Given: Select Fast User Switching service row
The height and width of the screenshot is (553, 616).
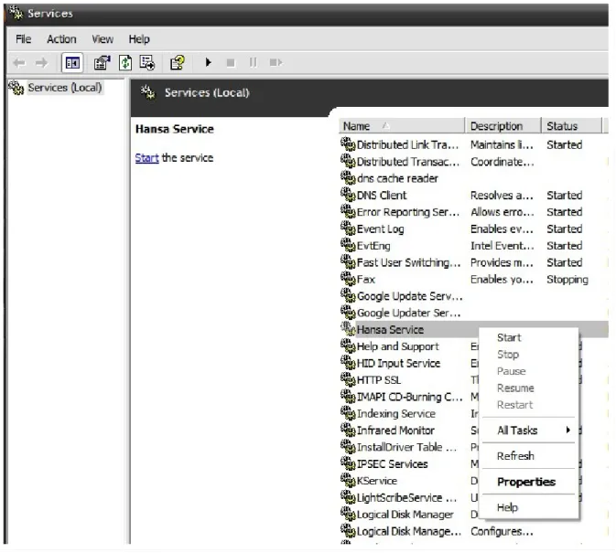Looking at the screenshot, I should (x=473, y=262).
